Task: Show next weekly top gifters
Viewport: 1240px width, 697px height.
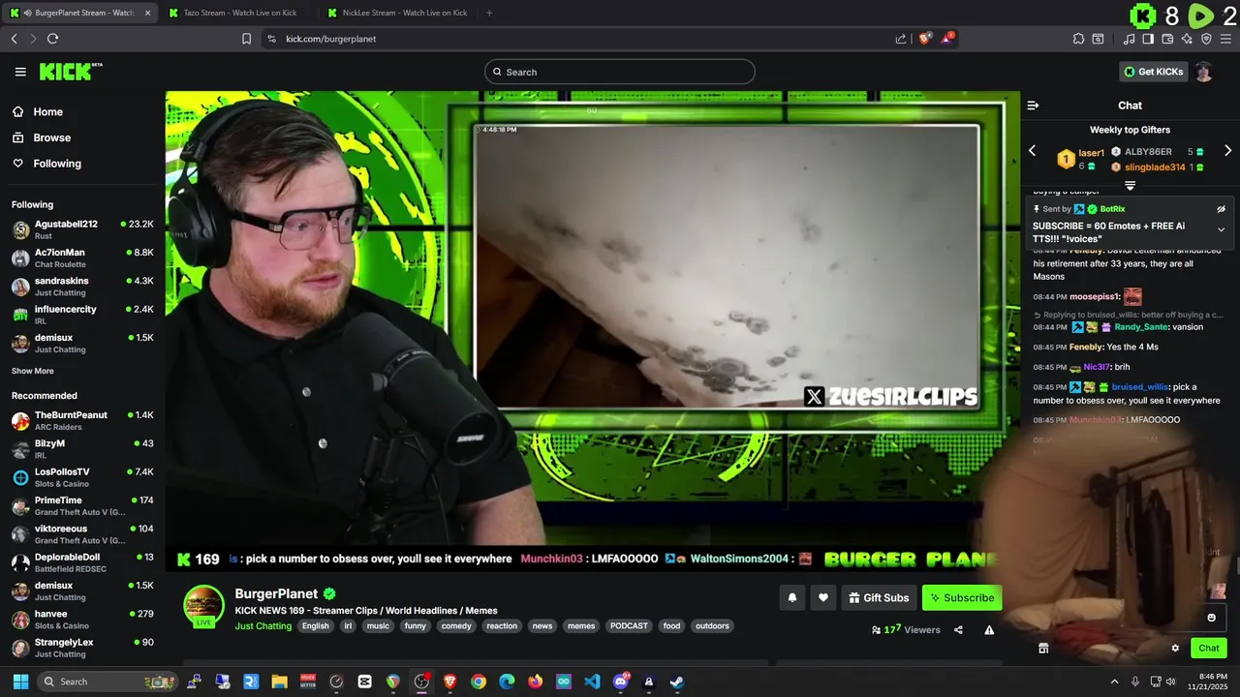Action: click(x=1227, y=151)
